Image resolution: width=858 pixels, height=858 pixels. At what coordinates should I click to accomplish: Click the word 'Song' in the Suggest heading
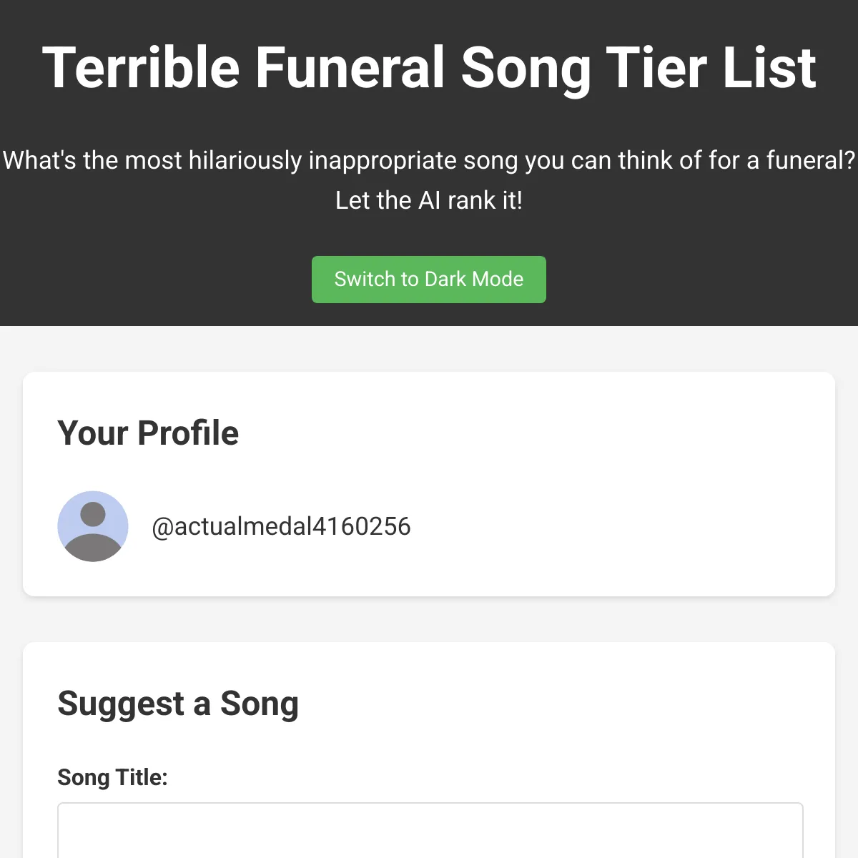click(x=259, y=705)
